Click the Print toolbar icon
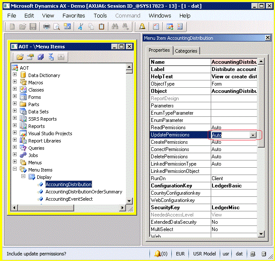Image resolution: width=275 pixels, height=261 pixels. click(47, 27)
